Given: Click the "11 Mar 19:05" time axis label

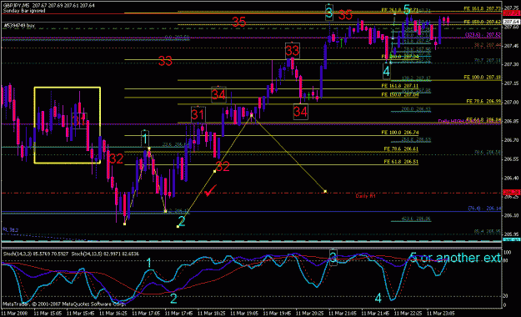Looking at the screenshot, I should pyautogui.click(x=244, y=314).
